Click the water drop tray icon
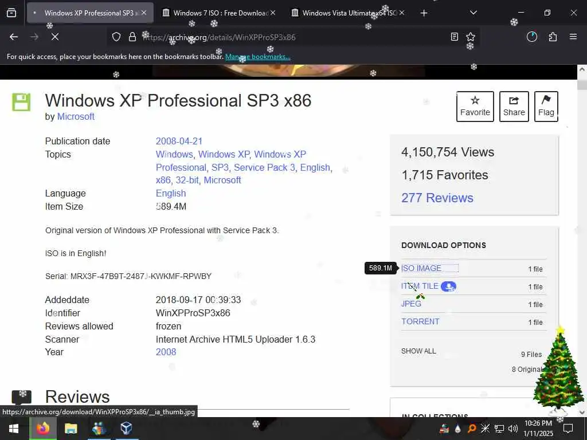The image size is (587, 440). coord(458,429)
